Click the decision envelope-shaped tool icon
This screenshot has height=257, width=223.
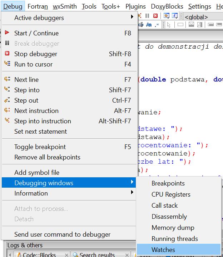click(192, 25)
